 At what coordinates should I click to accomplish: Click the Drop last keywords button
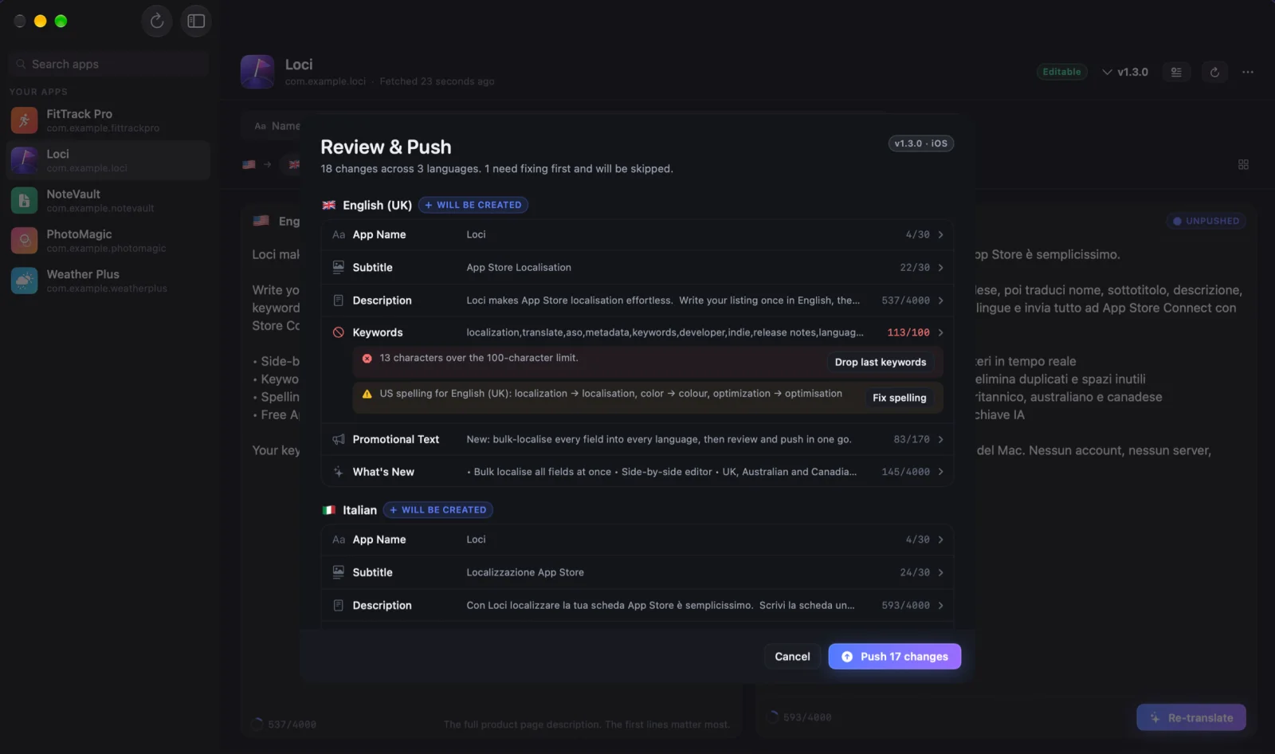pos(881,363)
